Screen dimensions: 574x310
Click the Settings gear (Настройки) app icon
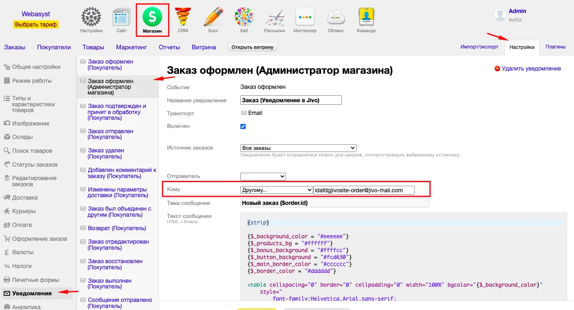[x=91, y=18]
